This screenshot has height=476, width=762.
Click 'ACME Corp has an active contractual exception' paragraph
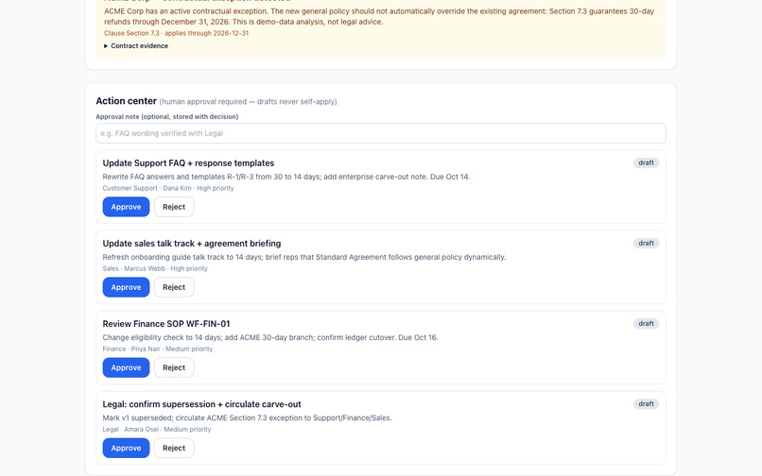[379, 16]
